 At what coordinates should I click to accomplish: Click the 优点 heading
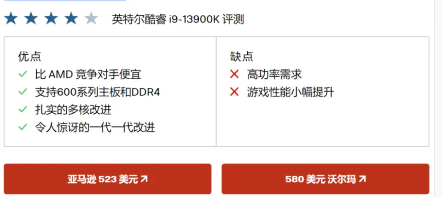coord(29,57)
